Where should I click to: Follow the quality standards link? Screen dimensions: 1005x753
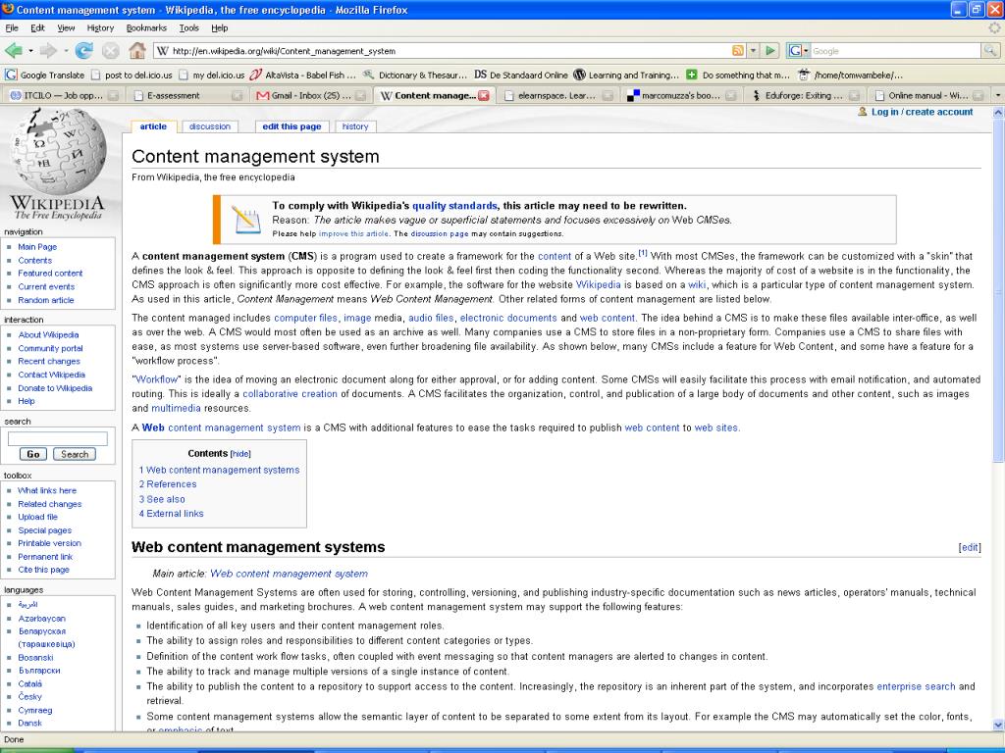(454, 206)
